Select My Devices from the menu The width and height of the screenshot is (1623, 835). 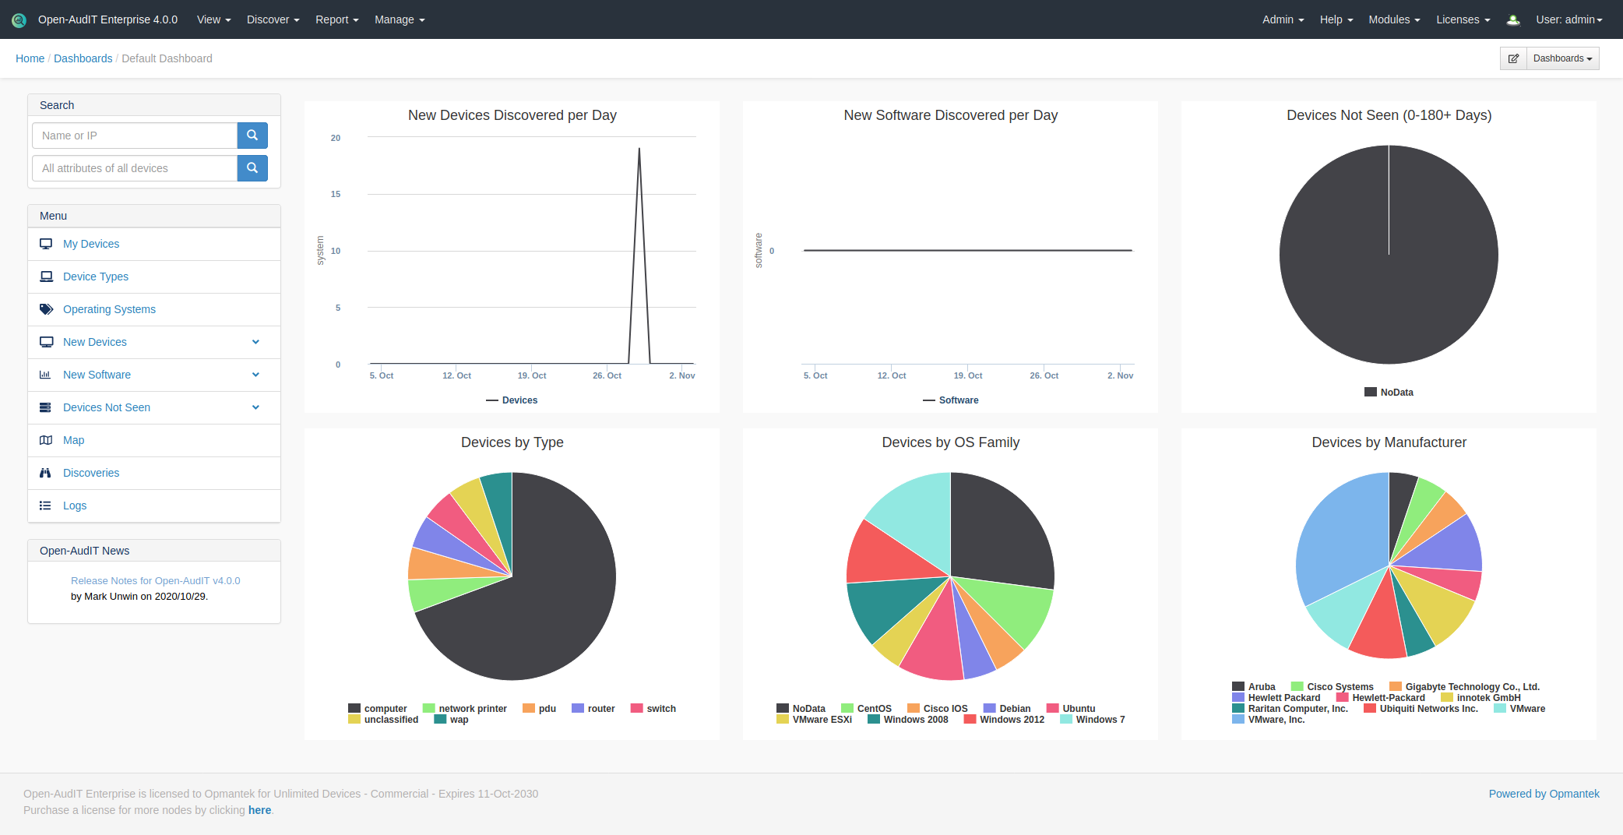[x=91, y=244]
